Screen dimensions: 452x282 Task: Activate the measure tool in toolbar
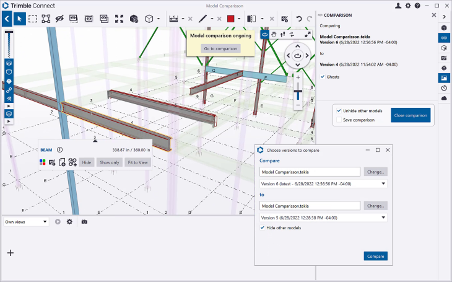(x=174, y=19)
